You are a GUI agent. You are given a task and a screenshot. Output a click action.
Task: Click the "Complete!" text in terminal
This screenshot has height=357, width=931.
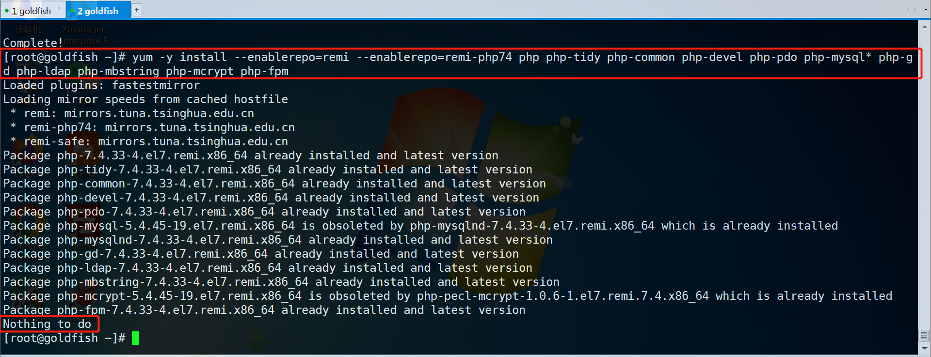click(32, 43)
